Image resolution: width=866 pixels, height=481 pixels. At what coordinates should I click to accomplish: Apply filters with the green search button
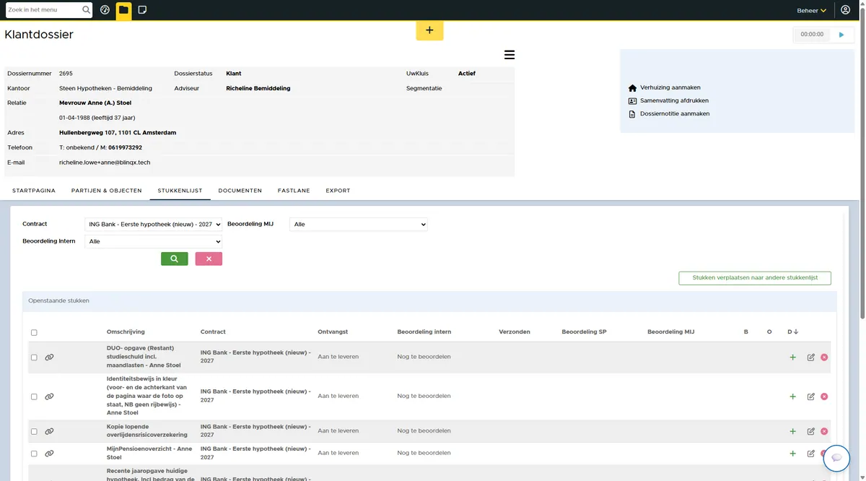pos(174,259)
